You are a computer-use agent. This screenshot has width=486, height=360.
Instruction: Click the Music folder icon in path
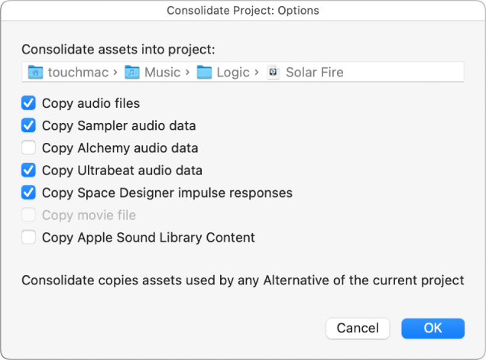pos(133,73)
